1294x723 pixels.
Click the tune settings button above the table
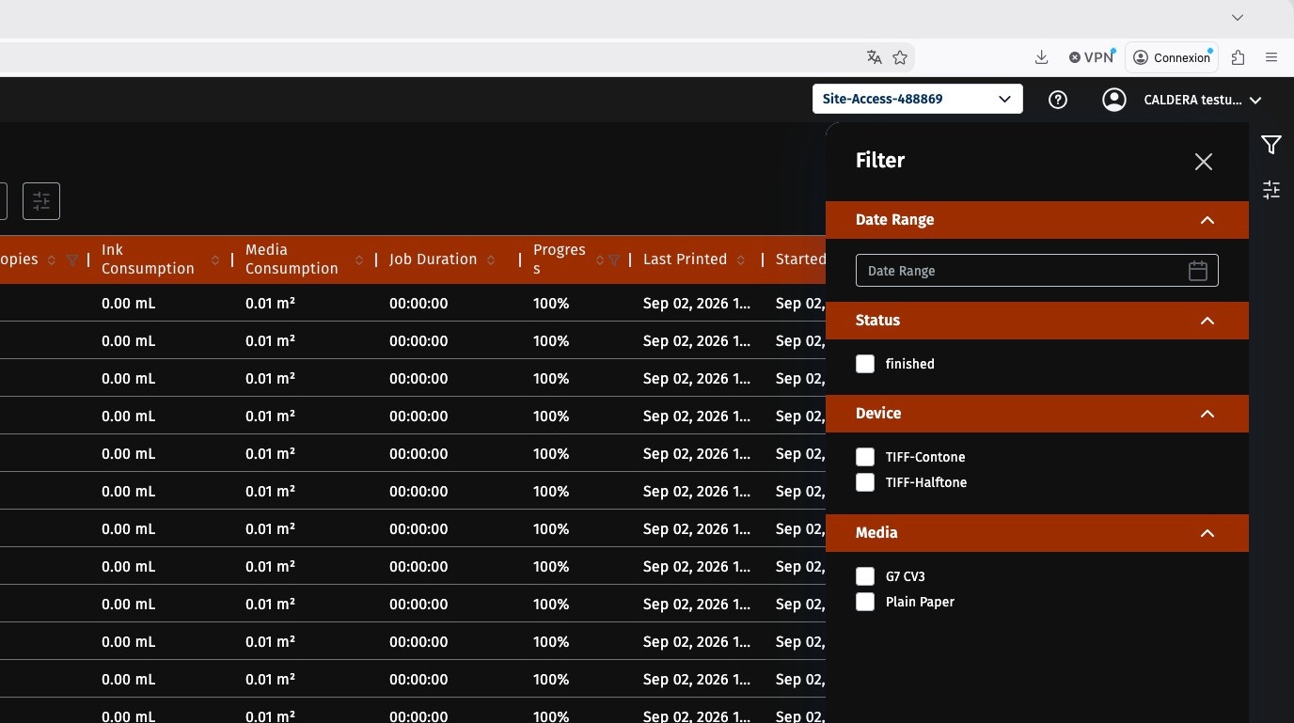(x=41, y=201)
